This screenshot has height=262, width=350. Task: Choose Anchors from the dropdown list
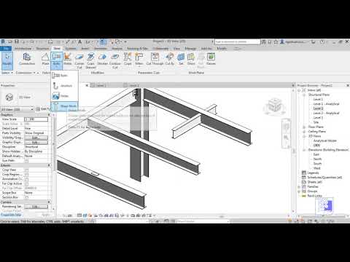tap(64, 86)
